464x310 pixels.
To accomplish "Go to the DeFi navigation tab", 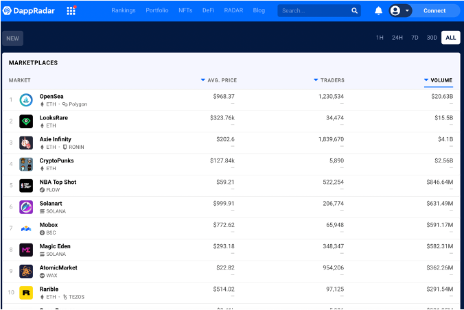I will pos(208,11).
